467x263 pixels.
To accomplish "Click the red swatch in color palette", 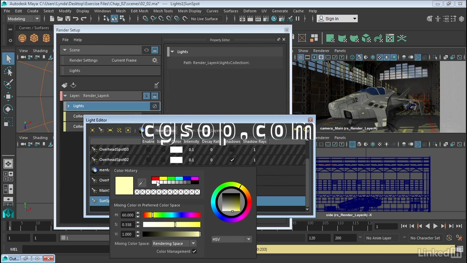I will pos(155,179).
